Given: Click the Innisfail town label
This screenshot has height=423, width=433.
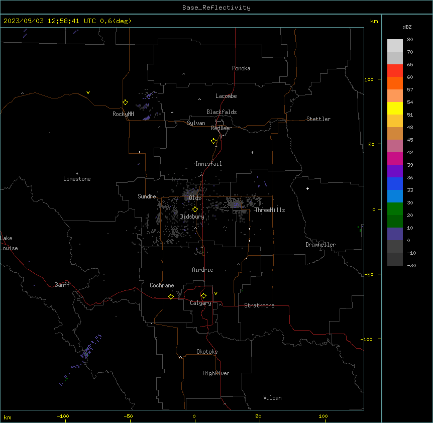Looking at the screenshot, I should coord(208,164).
